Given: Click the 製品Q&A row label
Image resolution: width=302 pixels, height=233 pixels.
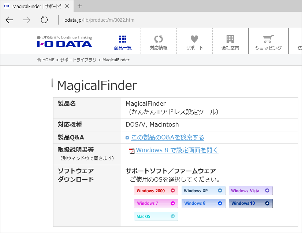Looking at the screenshot, I should 71,138.
